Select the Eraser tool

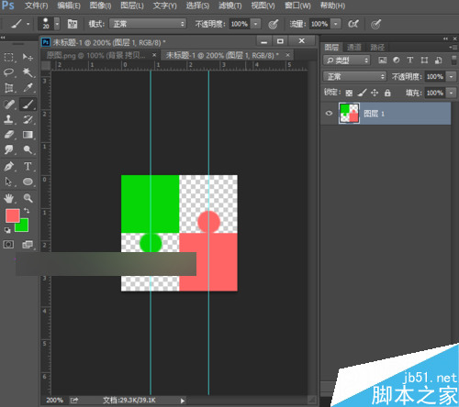pos(9,135)
